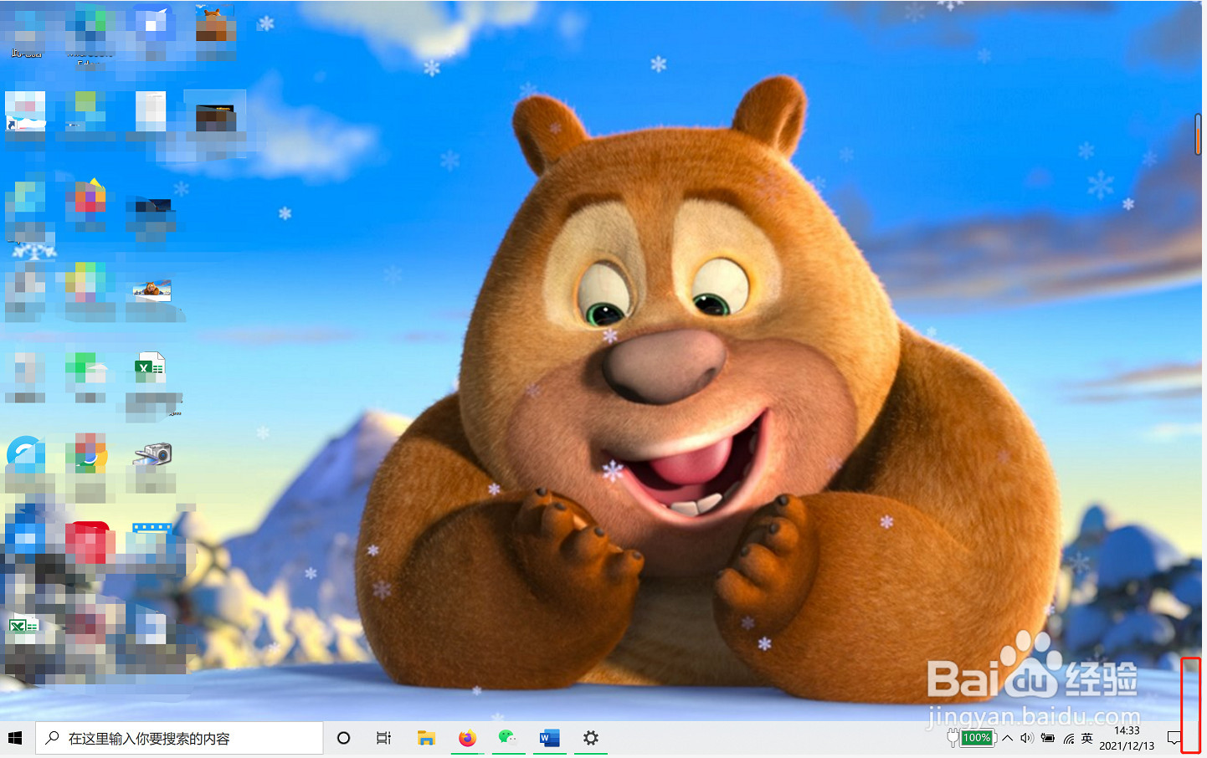This screenshot has height=758, width=1207.
Task: Expand hidden system tray icons chevron
Action: pyautogui.click(x=1008, y=738)
